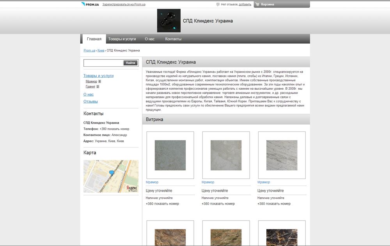Open the Товары и услуги tab
The image size is (390, 246).
click(122, 39)
